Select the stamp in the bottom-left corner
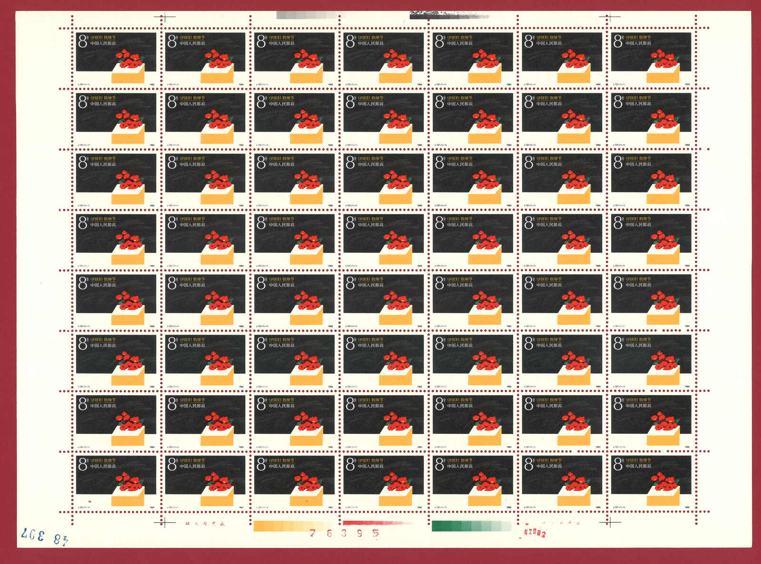761x564 pixels. click(116, 481)
